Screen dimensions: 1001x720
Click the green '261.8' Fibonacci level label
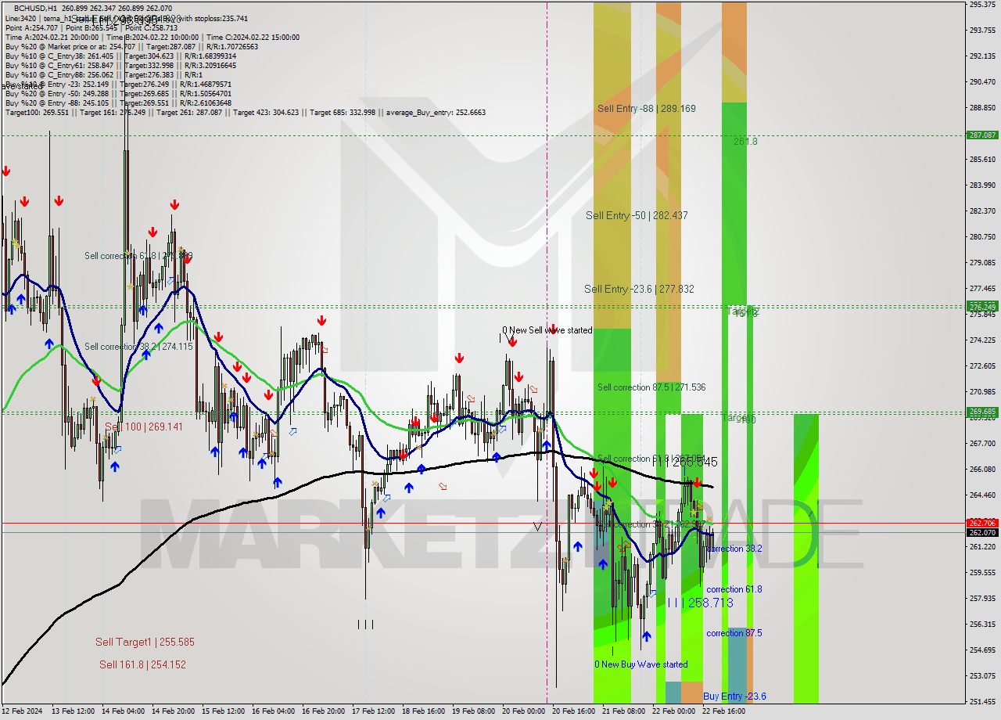tap(745, 142)
